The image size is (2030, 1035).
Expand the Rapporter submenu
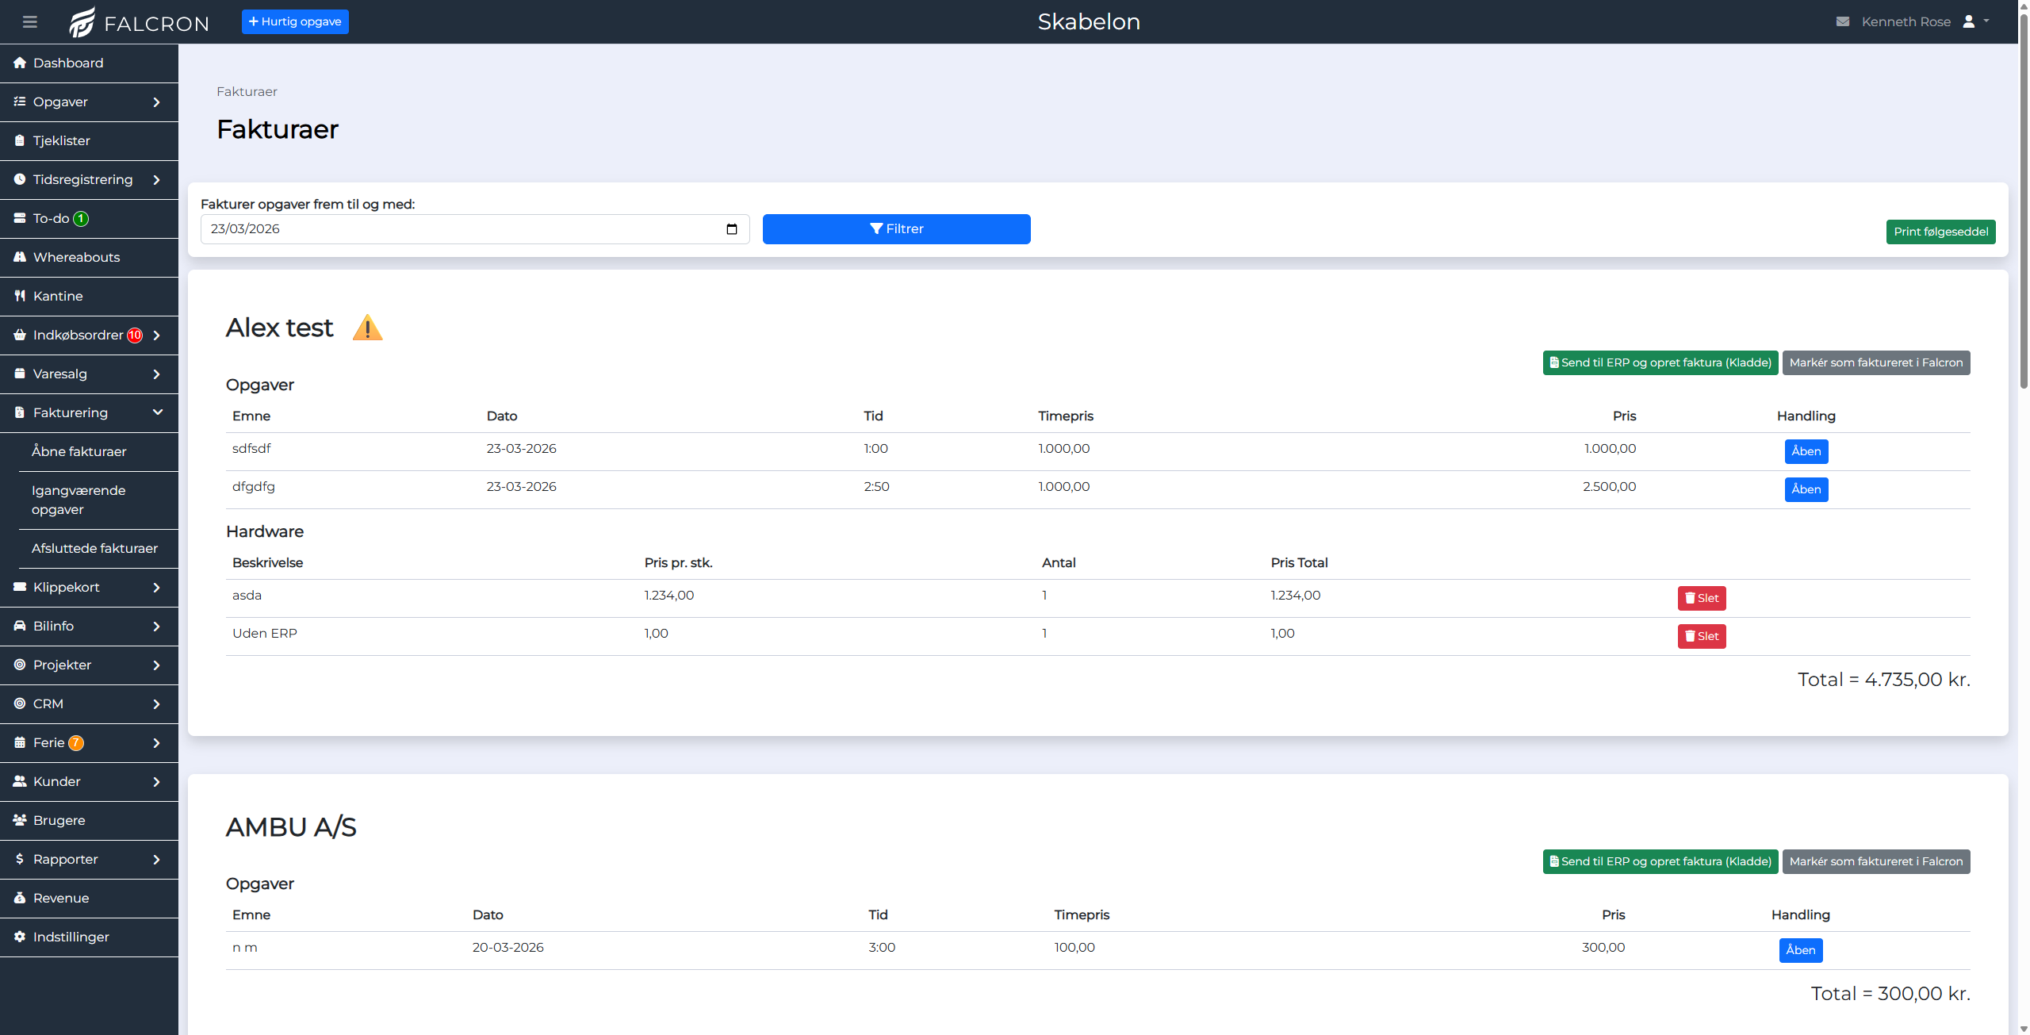point(156,860)
